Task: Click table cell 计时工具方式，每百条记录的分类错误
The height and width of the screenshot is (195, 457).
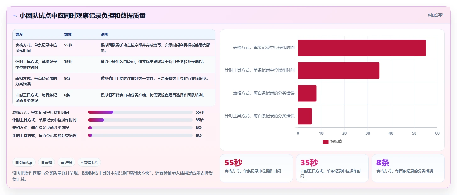Action: [x=36, y=98]
